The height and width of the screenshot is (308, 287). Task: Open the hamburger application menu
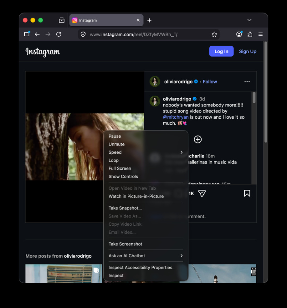260,34
